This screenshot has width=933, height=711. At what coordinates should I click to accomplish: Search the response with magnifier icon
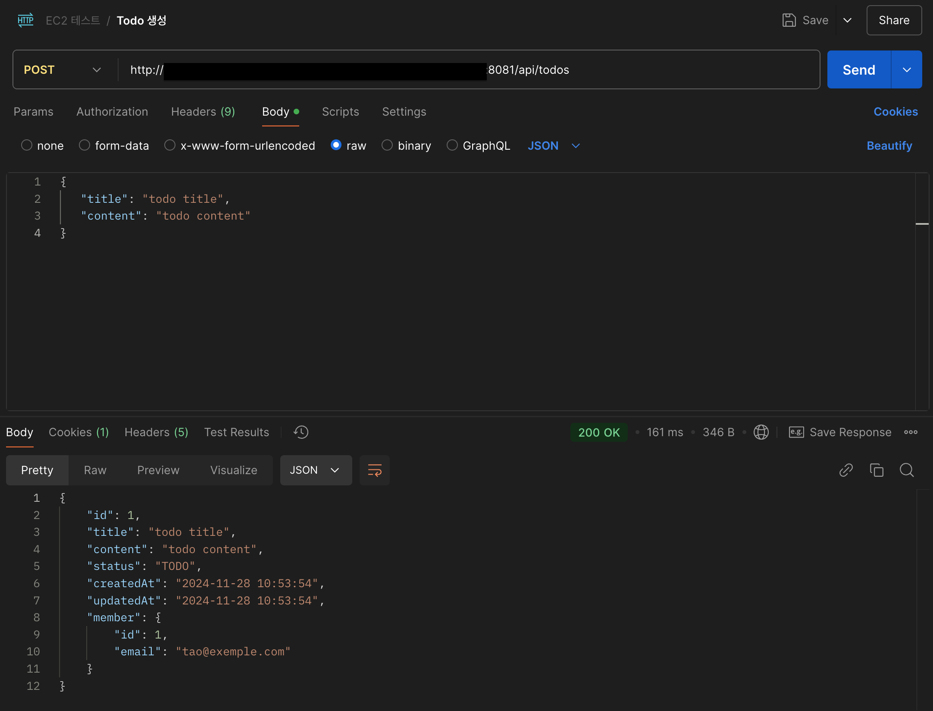(907, 470)
